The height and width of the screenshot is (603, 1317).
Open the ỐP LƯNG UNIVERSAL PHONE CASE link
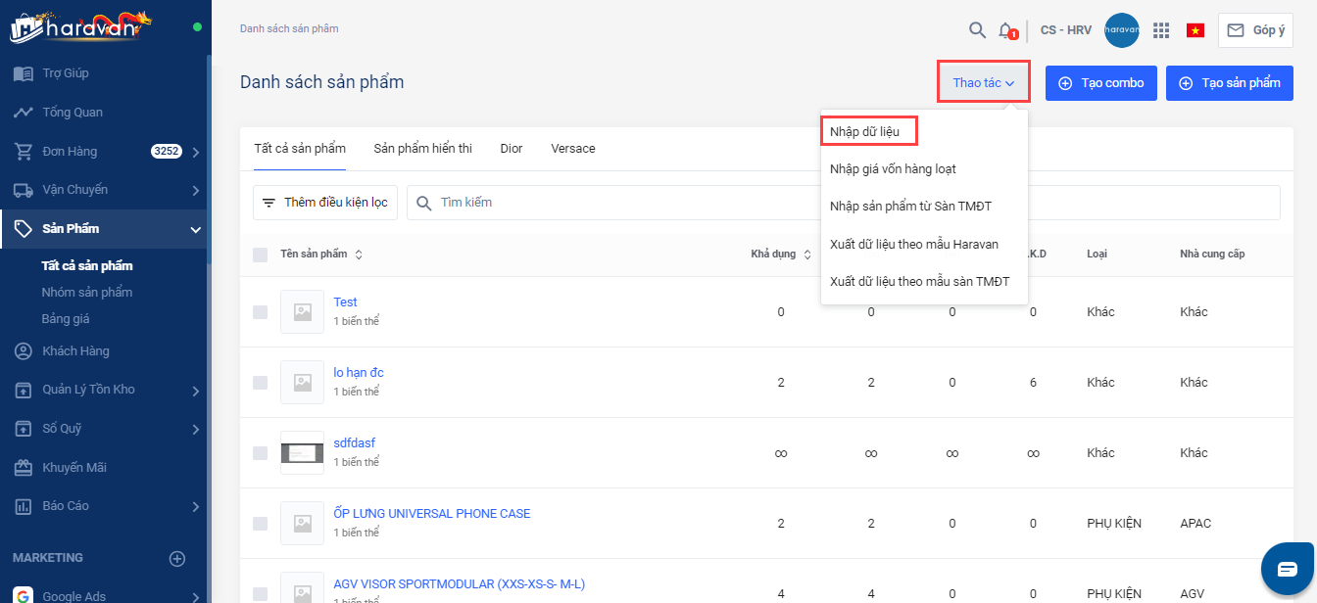431,514
